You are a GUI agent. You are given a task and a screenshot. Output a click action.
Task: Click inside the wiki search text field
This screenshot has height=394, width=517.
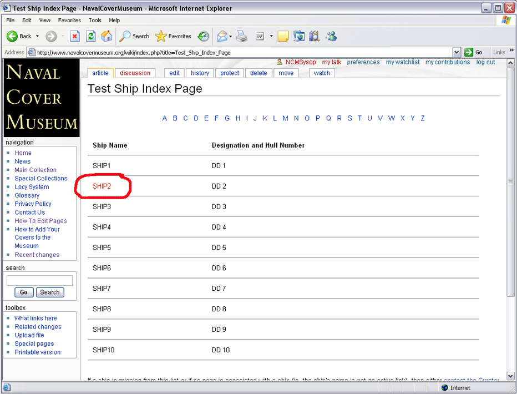(39, 281)
